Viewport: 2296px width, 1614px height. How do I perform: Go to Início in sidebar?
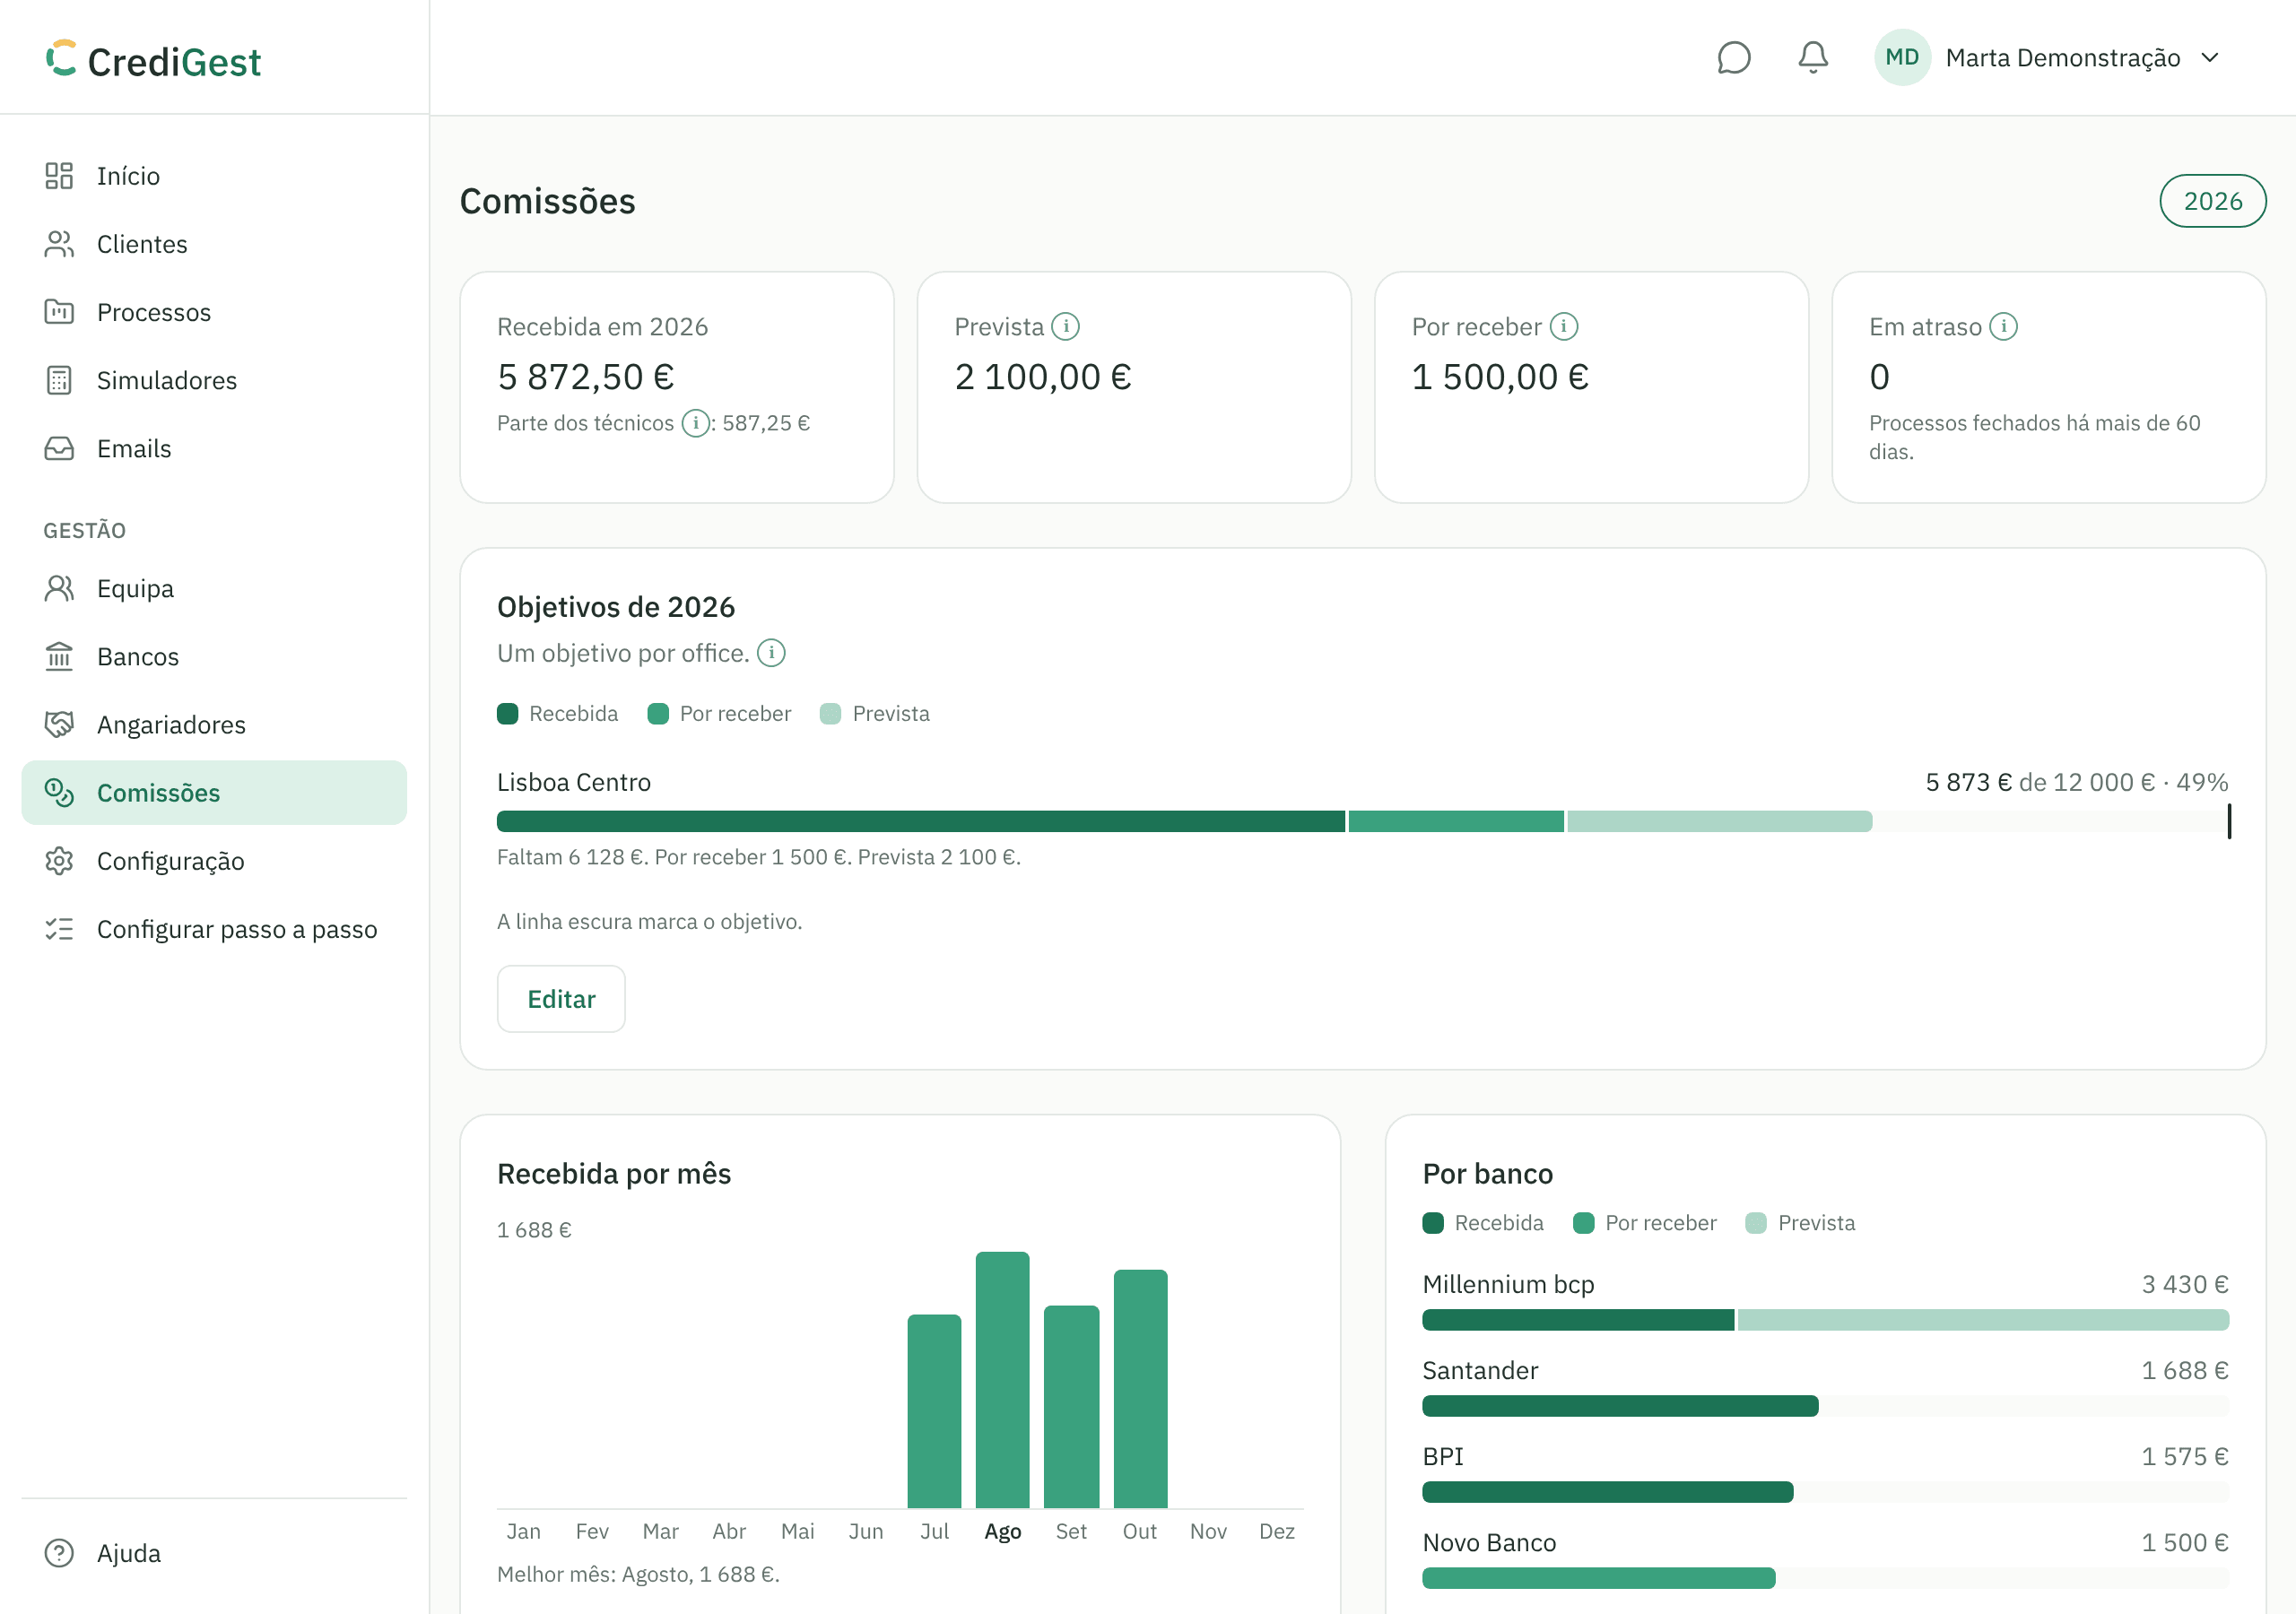point(214,176)
